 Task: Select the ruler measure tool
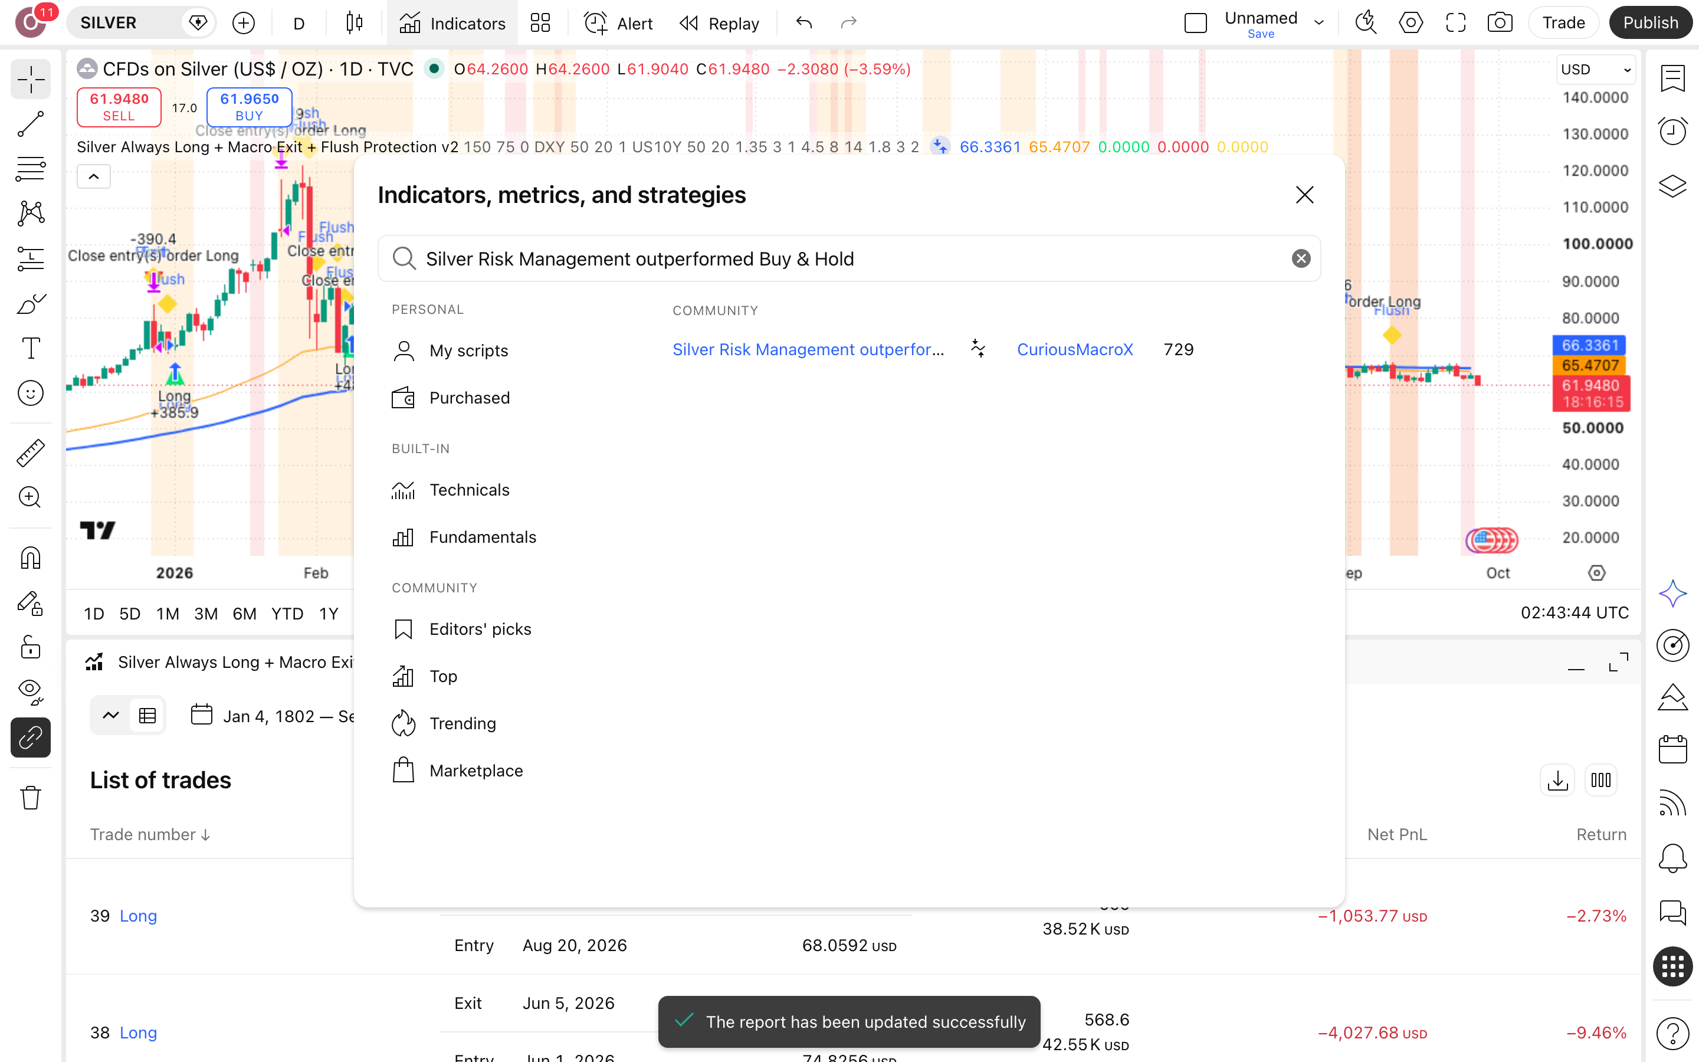(30, 453)
